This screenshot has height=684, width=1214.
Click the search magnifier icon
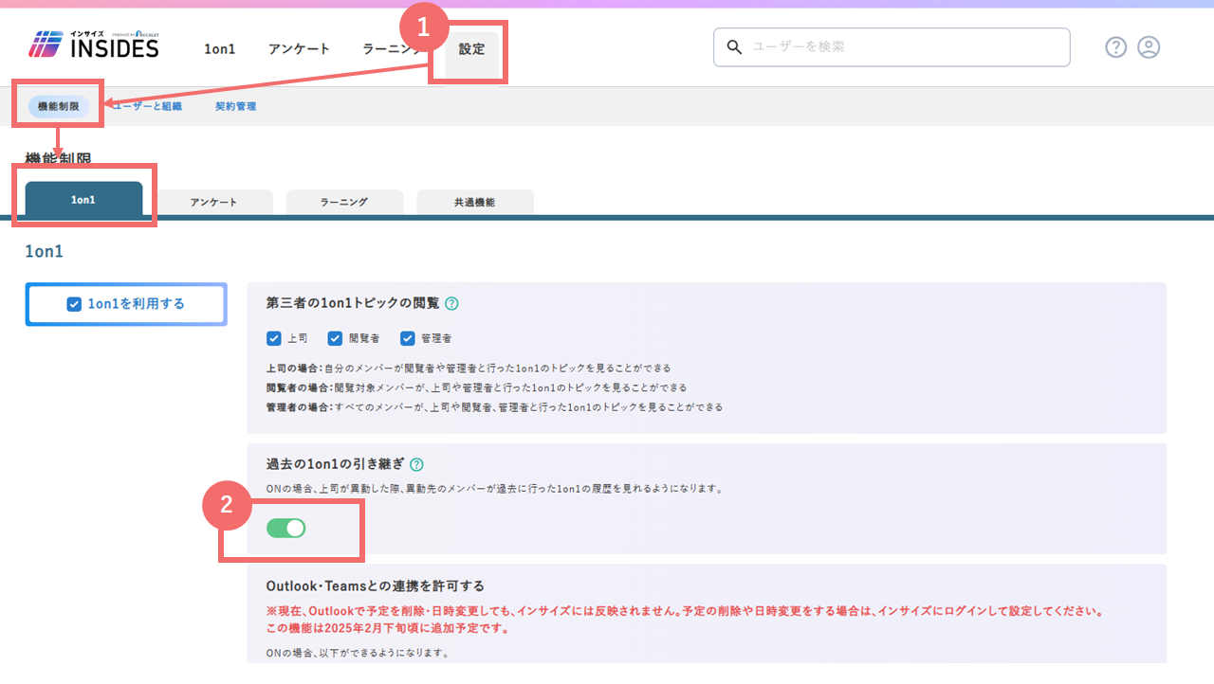pyautogui.click(x=733, y=46)
